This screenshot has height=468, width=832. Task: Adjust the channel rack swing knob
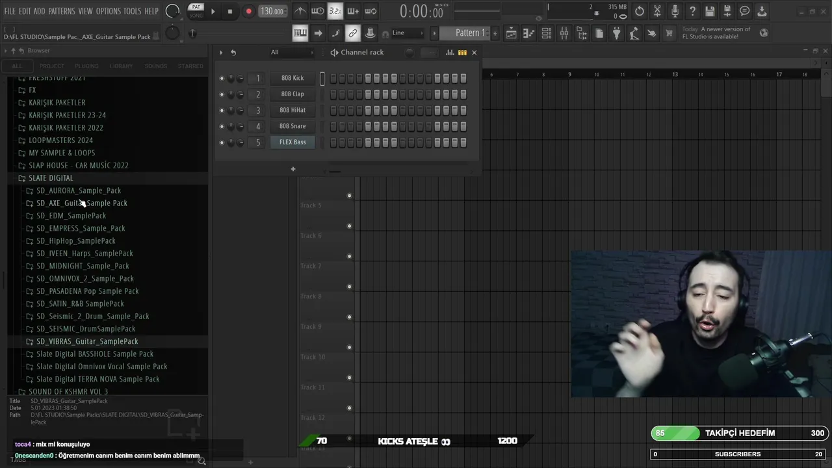click(409, 53)
